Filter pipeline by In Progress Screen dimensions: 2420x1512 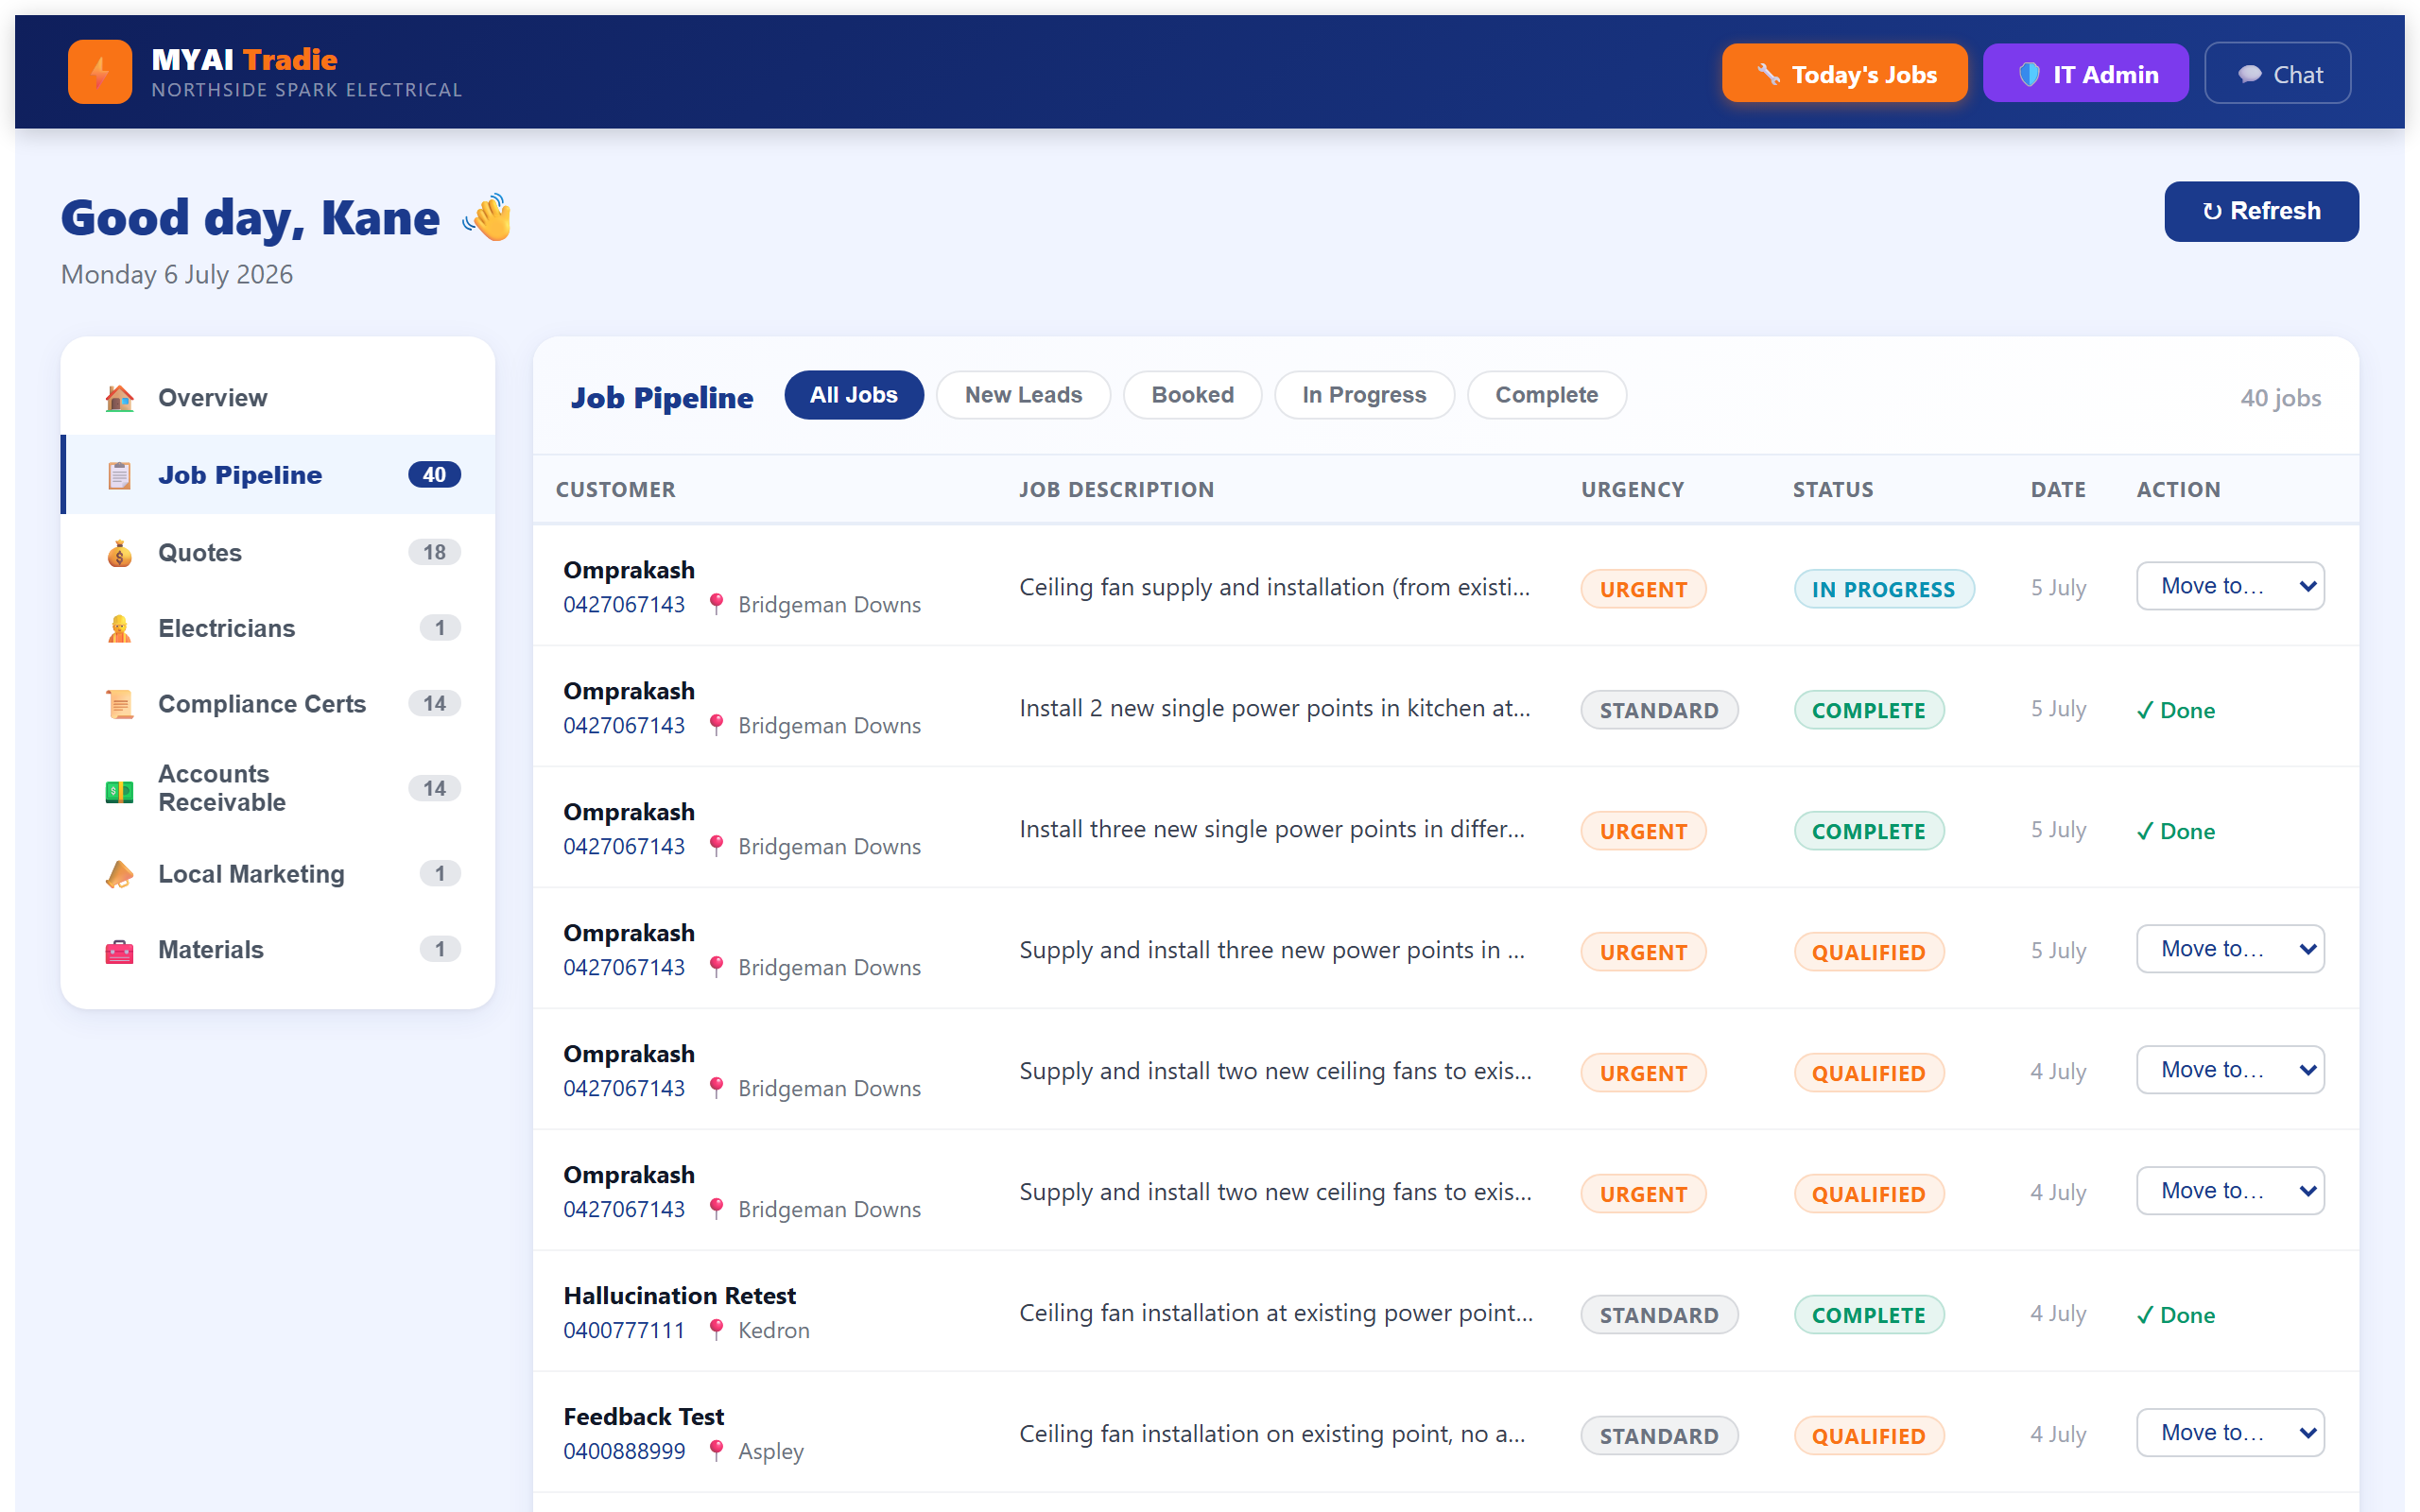coord(1364,395)
